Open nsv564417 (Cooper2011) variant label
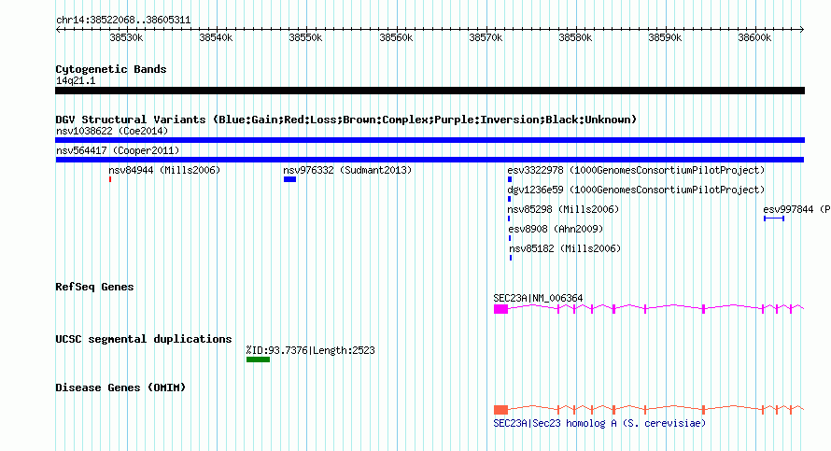 point(118,150)
